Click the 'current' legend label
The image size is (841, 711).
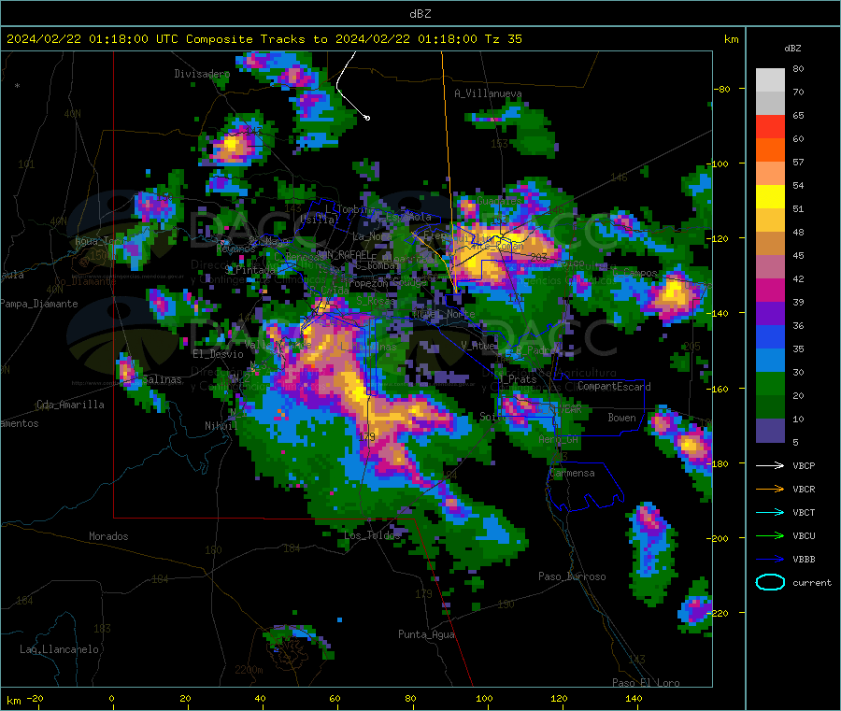812,582
